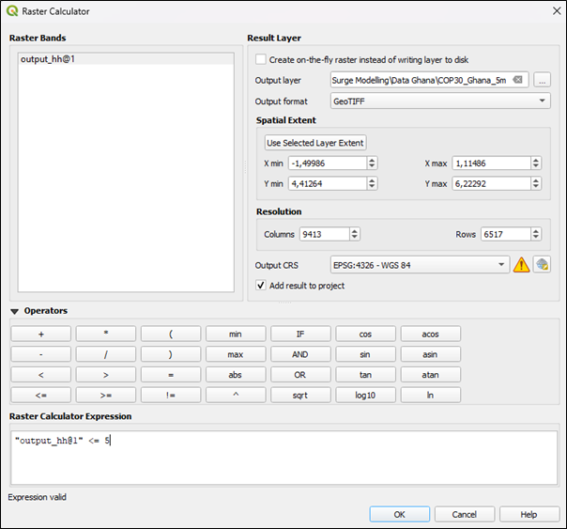Insert the less-than operator
This screenshot has width=567, height=529.
pyautogui.click(x=41, y=375)
